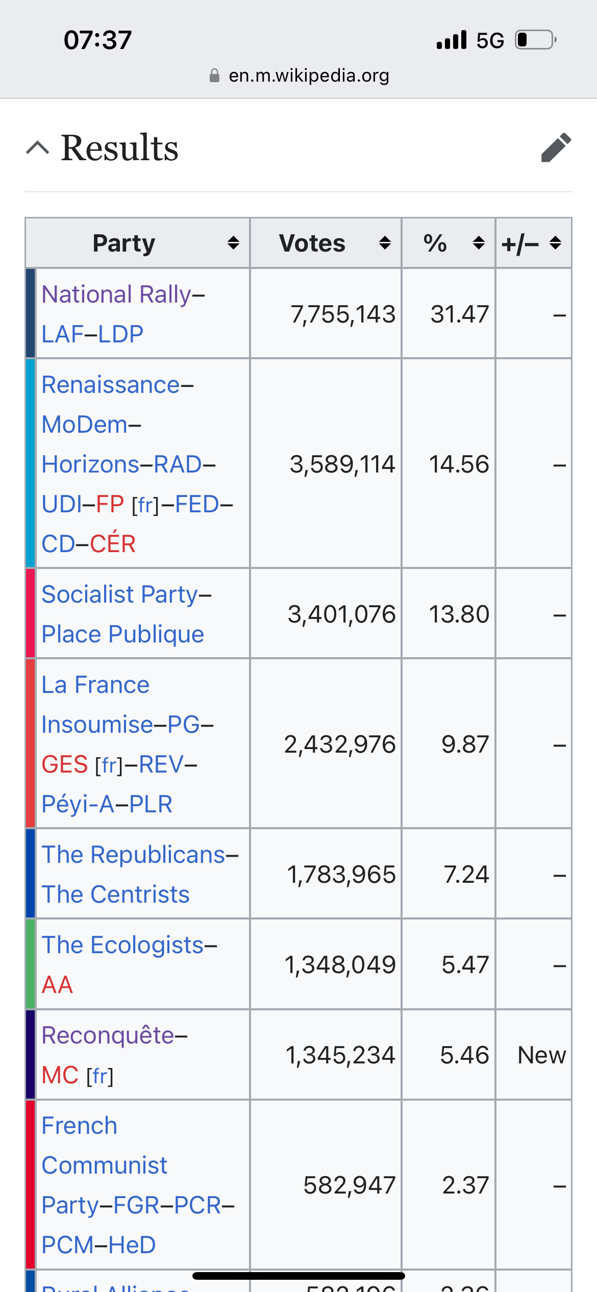Collapse the Results section chevron

tap(38, 148)
